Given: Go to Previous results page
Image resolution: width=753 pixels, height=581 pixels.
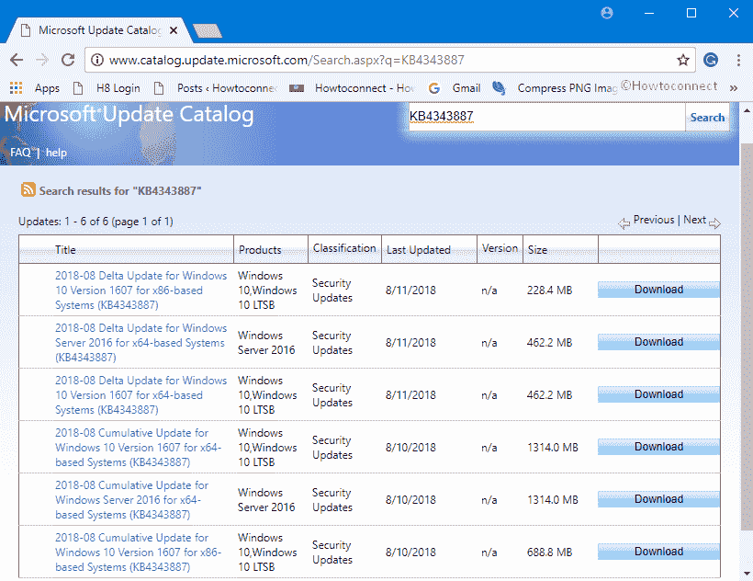Looking at the screenshot, I should (654, 220).
